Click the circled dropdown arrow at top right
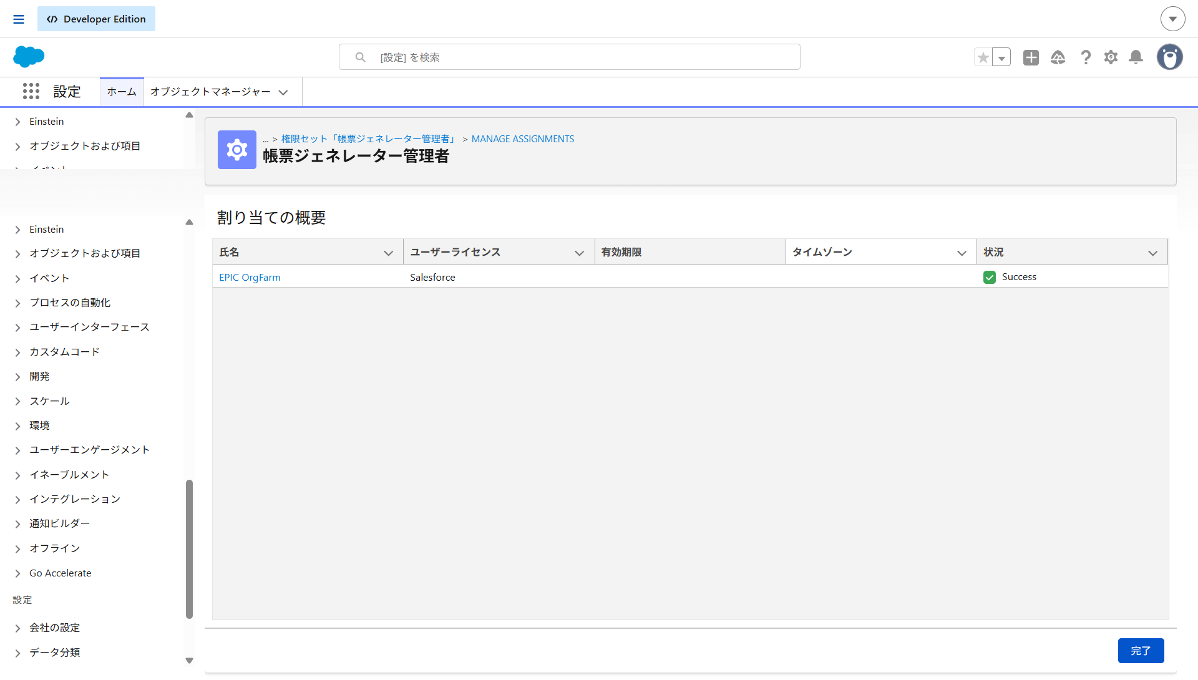This screenshot has height=680, width=1198. pyautogui.click(x=1173, y=19)
